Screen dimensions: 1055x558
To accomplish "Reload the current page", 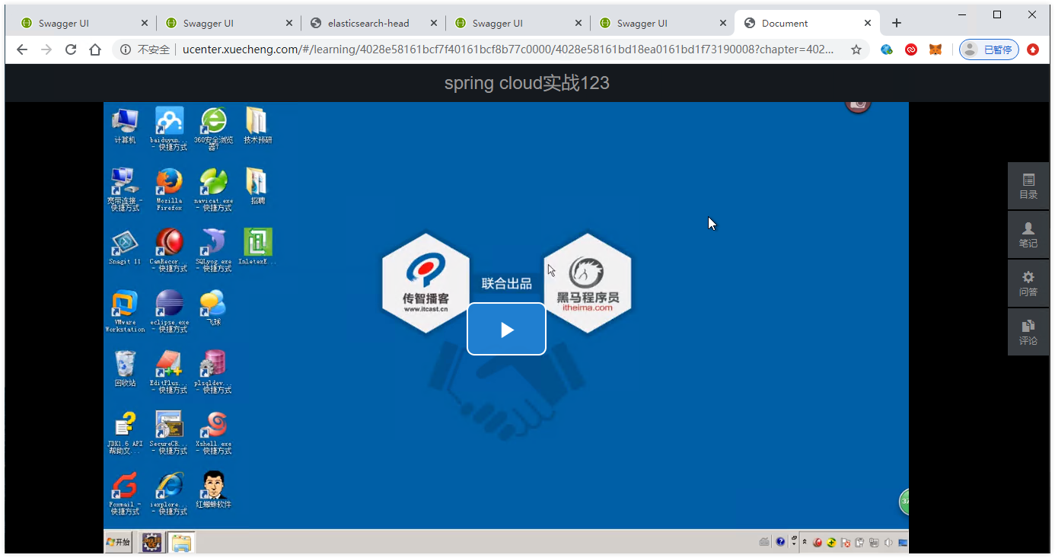I will 71,49.
